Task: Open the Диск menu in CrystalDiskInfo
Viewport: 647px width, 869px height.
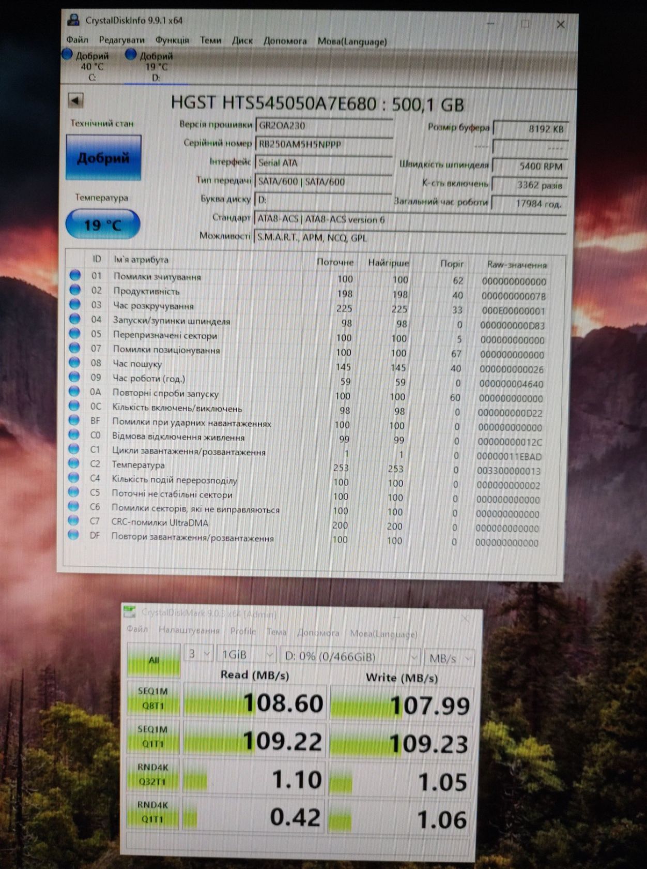Action: (x=242, y=40)
